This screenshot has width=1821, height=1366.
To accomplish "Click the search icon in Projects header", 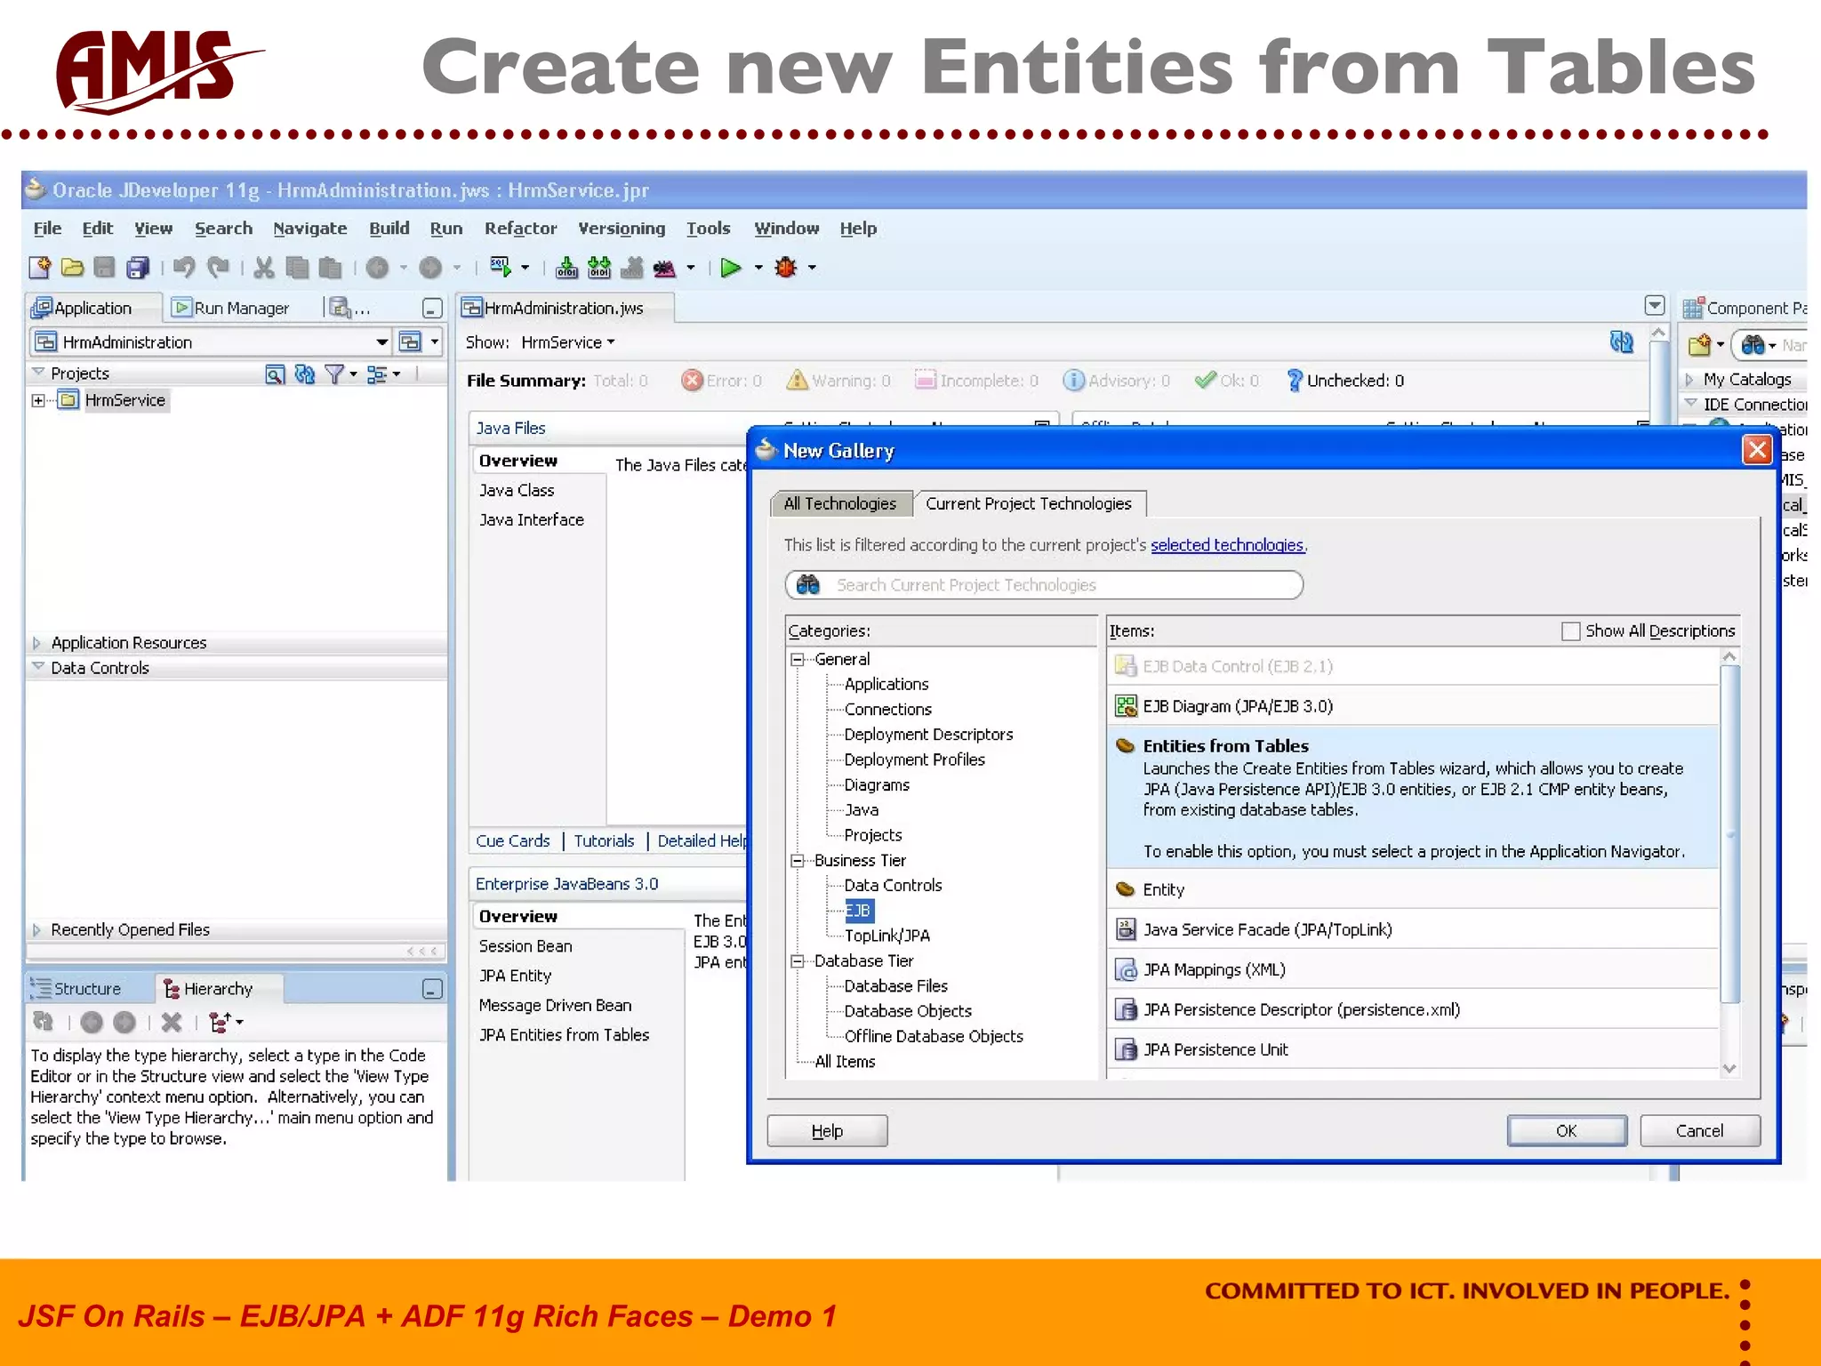I will pyautogui.click(x=275, y=374).
